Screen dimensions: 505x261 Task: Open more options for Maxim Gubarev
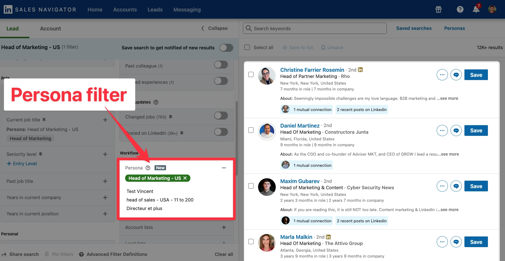click(442, 186)
